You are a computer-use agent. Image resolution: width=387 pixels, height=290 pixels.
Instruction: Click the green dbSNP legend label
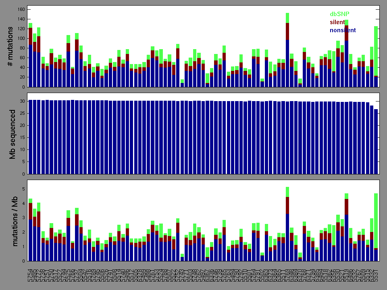339,14
